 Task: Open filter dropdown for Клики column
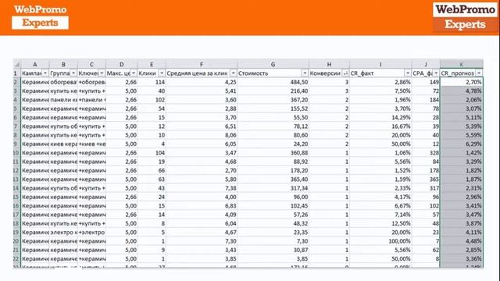[x=162, y=73]
